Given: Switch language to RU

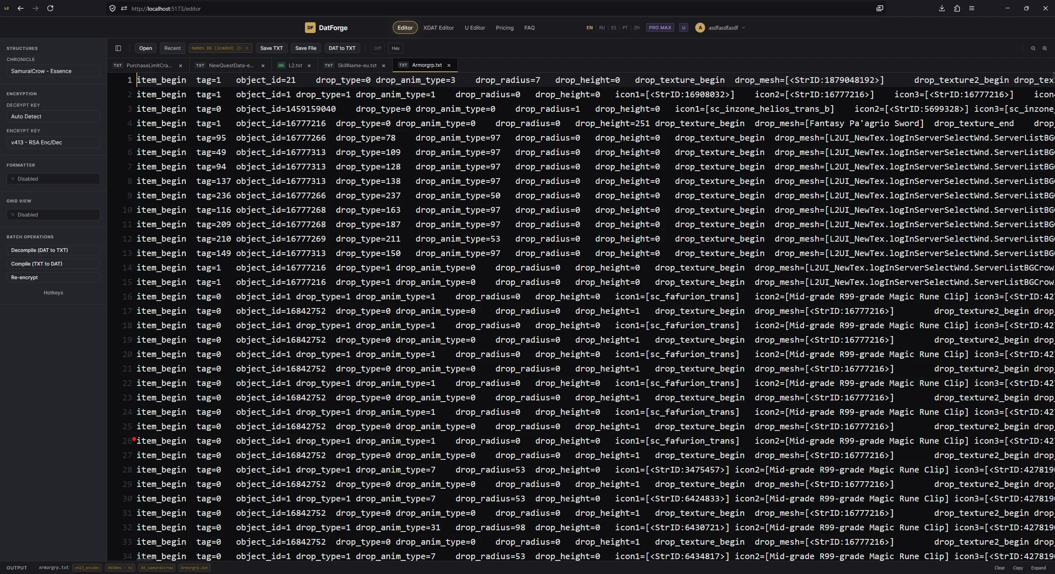Looking at the screenshot, I should [602, 28].
